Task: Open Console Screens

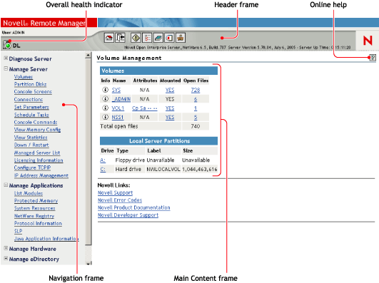Action: click(33, 92)
